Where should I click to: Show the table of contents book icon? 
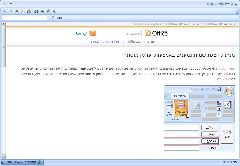[x=48, y=11]
